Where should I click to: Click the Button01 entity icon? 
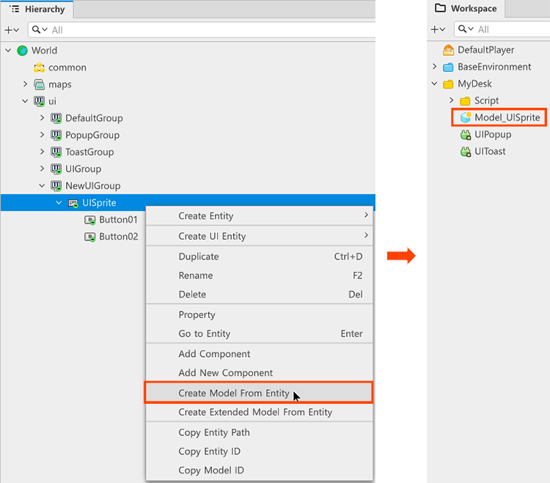(x=89, y=219)
